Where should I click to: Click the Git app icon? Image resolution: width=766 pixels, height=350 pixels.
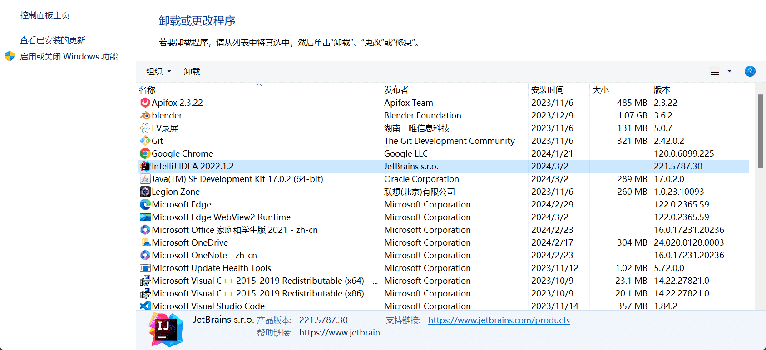(x=145, y=141)
